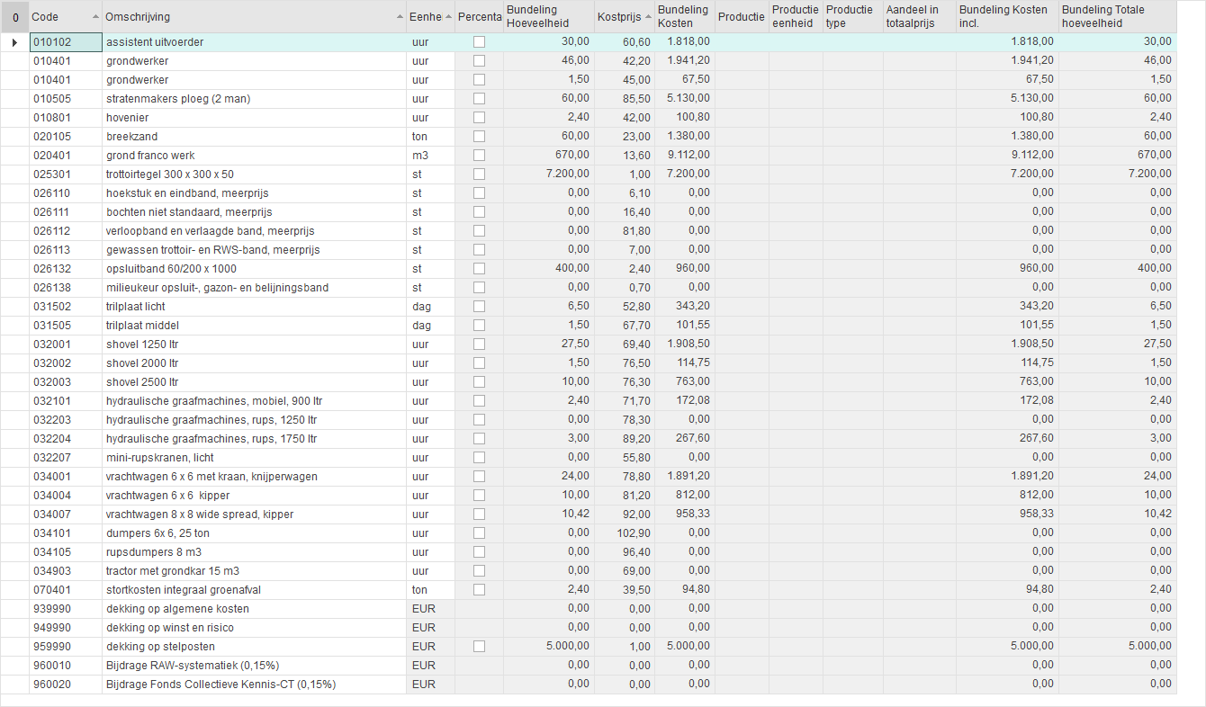Viewport: 1206px width, 707px height.
Task: Click the Bundeling Kosten incl. column header
Action: (1007, 17)
